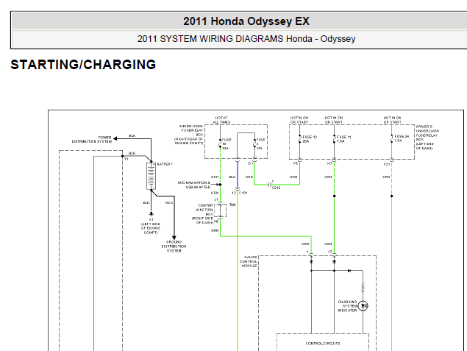This screenshot has width=467, height=351.
Task: Click the D1 terminal label
Action: tap(251, 163)
